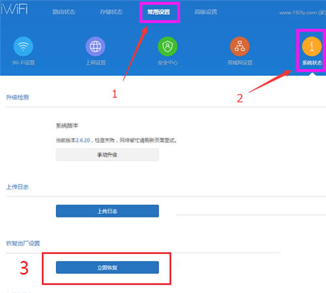This screenshot has width=326, height=293.
Task: Expand the www.192ly.com router name dropdown
Action: click(303, 12)
